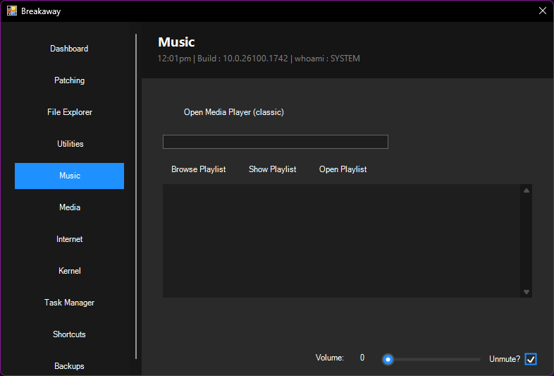This screenshot has width=554, height=376.
Task: Open File Explorer in the sidebar
Action: click(69, 112)
